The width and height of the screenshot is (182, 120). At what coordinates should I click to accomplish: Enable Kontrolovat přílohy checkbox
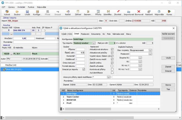[x=112, y=69]
